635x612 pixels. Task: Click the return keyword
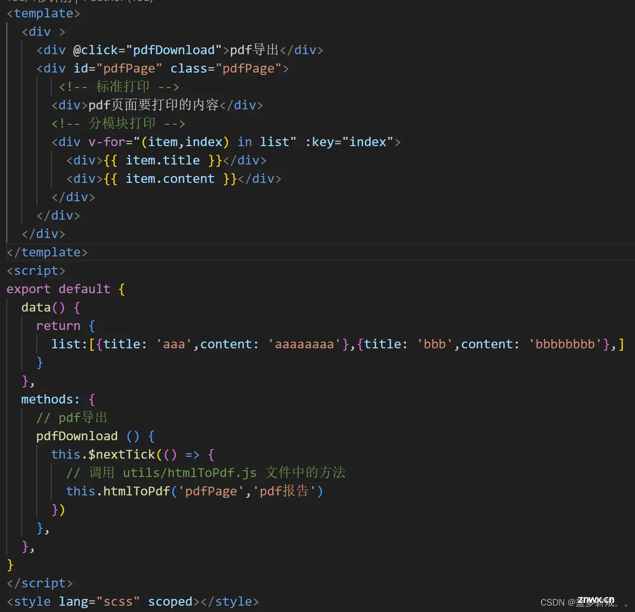(58, 326)
